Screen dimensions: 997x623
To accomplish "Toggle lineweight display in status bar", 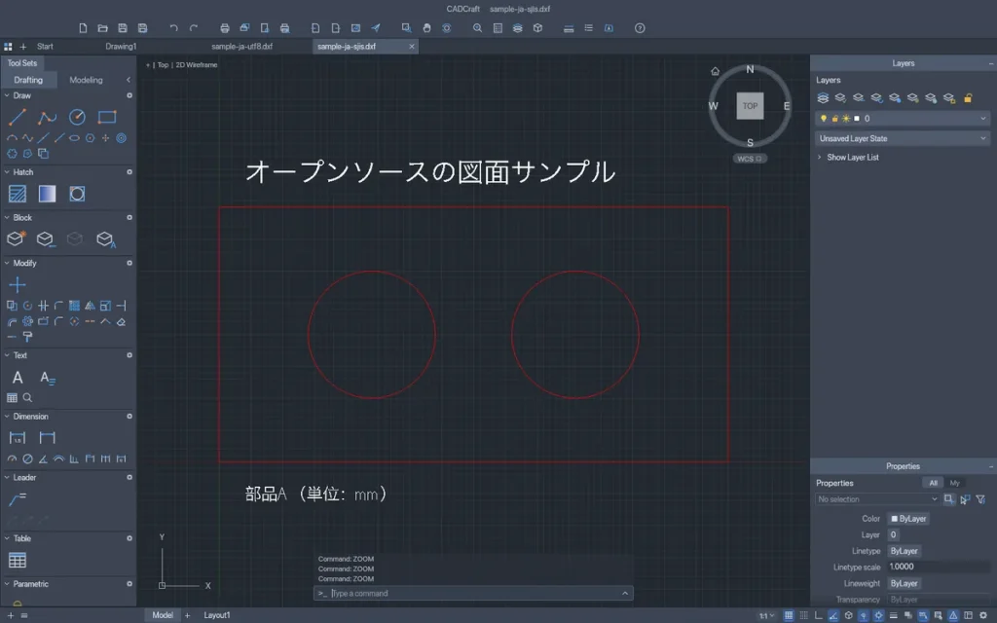I will (894, 615).
